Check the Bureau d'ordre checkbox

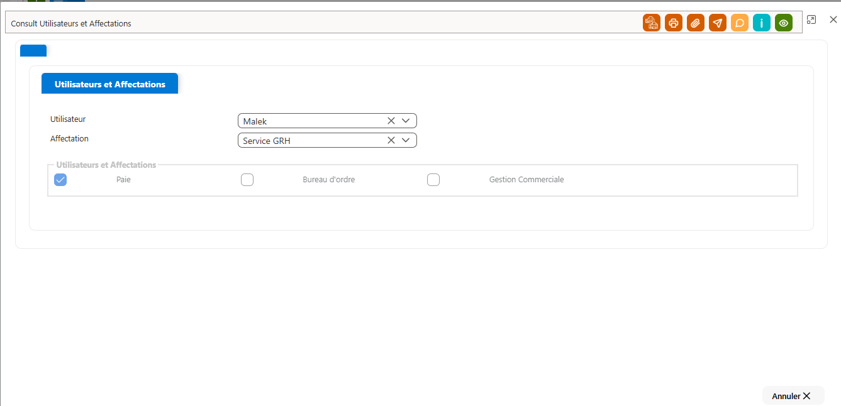point(247,180)
